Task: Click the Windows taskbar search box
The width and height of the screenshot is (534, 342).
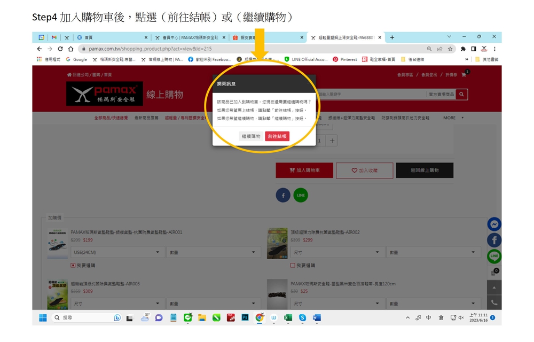Action: (87, 317)
